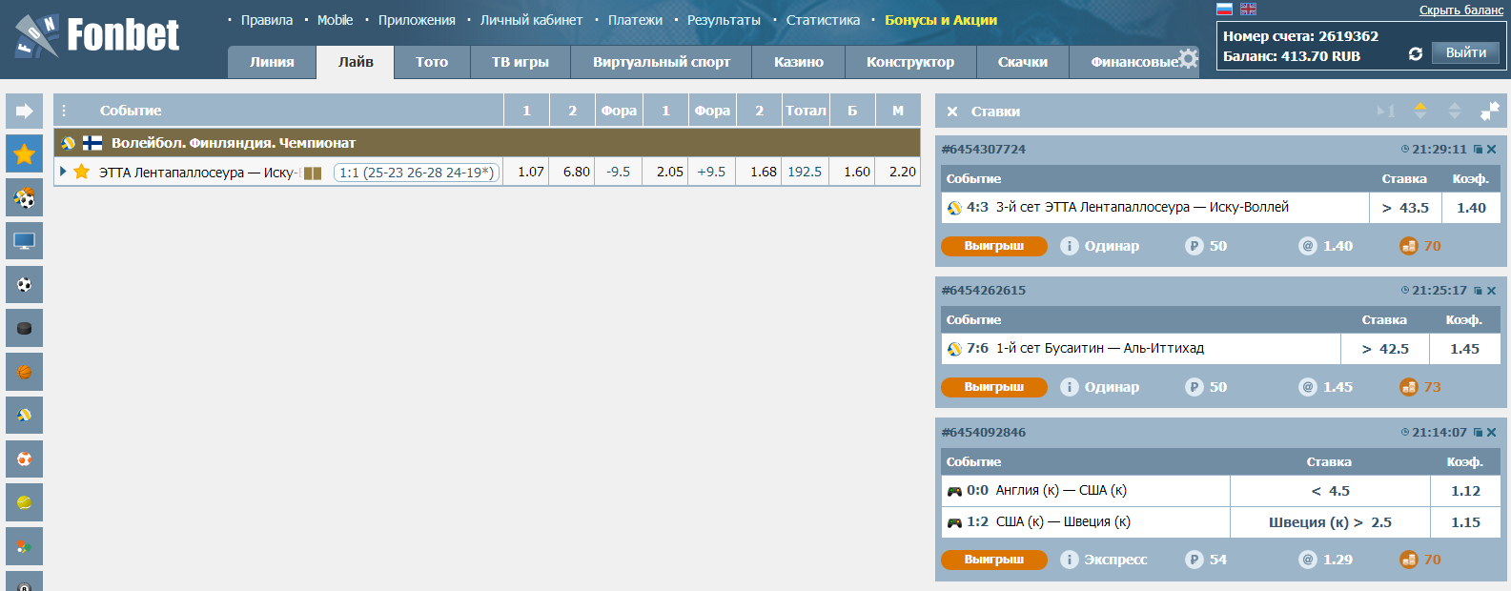The image size is (1511, 591).
Task: Select all sports icon in the sidebar
Action: coord(24,197)
